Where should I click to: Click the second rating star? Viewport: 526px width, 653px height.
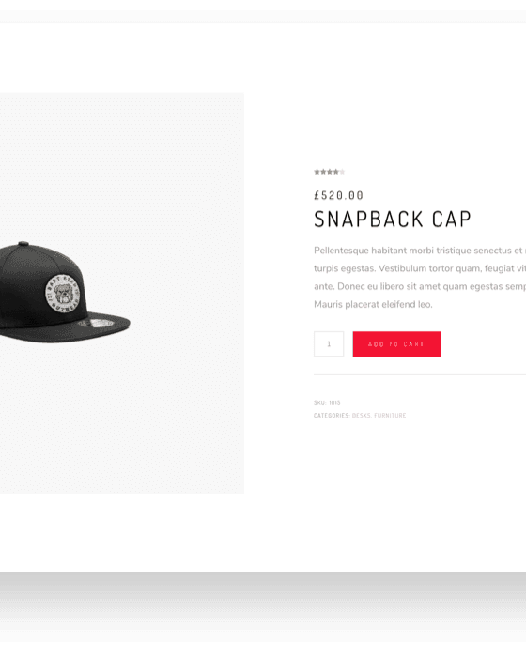(323, 172)
